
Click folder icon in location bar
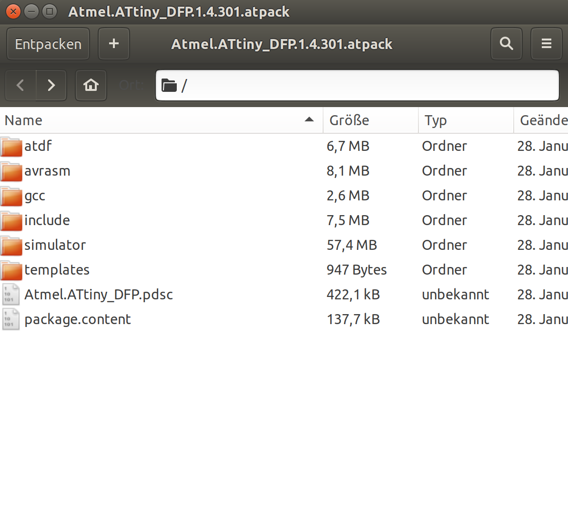pyautogui.click(x=169, y=86)
